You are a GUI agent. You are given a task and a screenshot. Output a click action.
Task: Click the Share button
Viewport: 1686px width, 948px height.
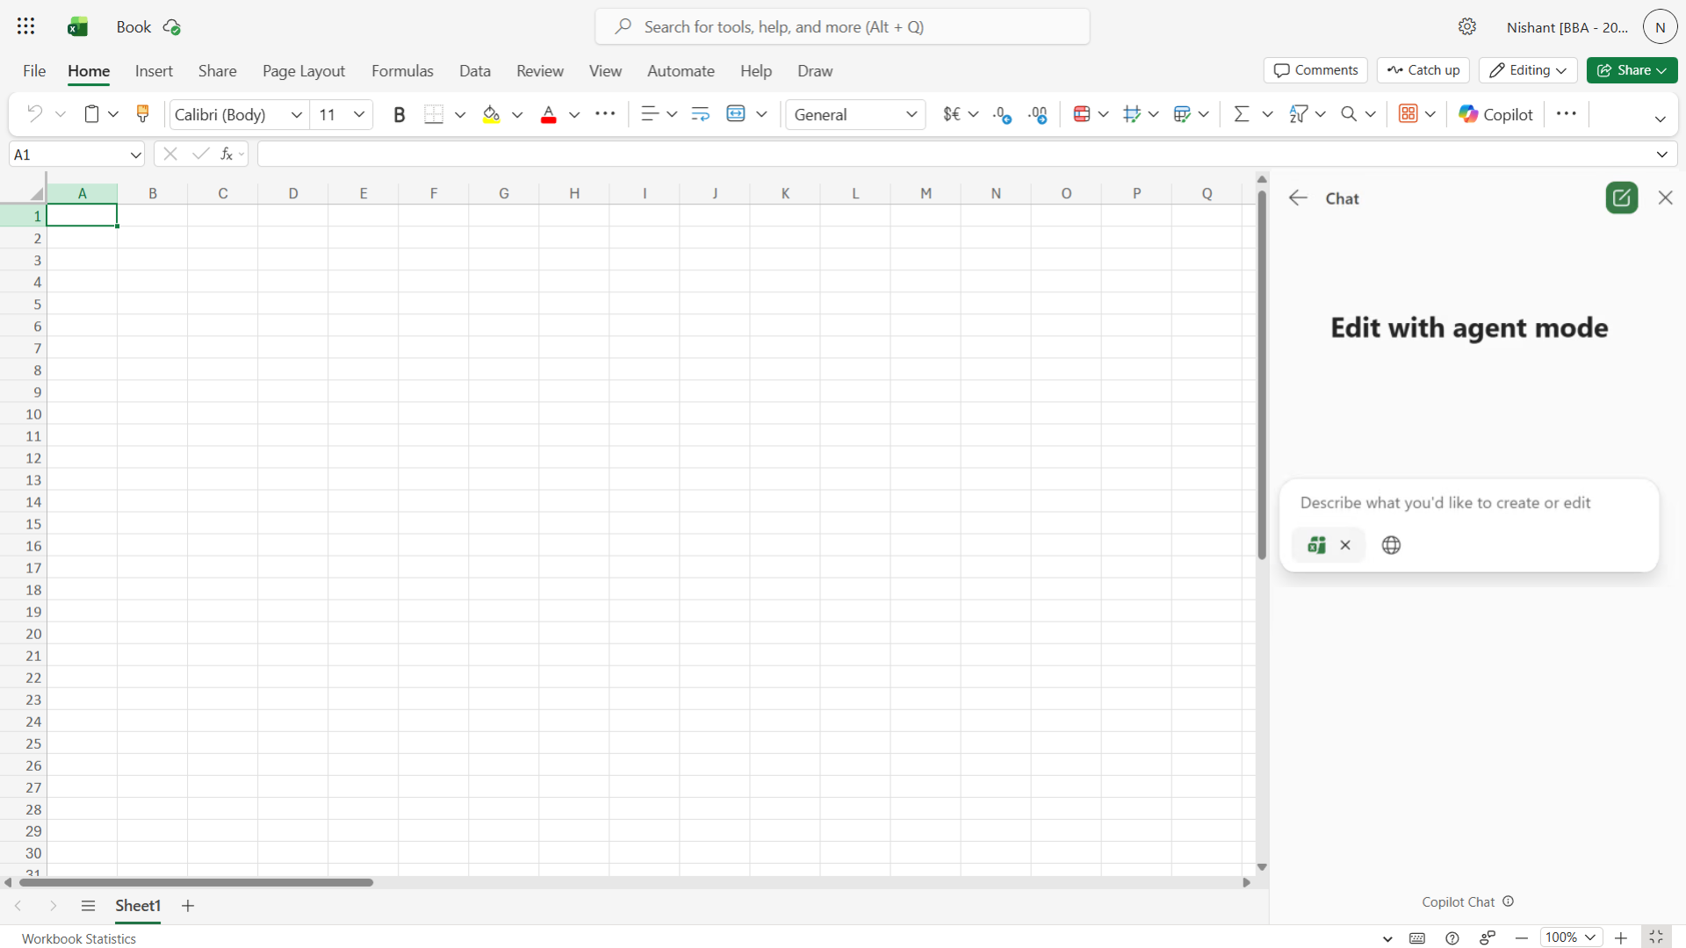[x=1632, y=70]
